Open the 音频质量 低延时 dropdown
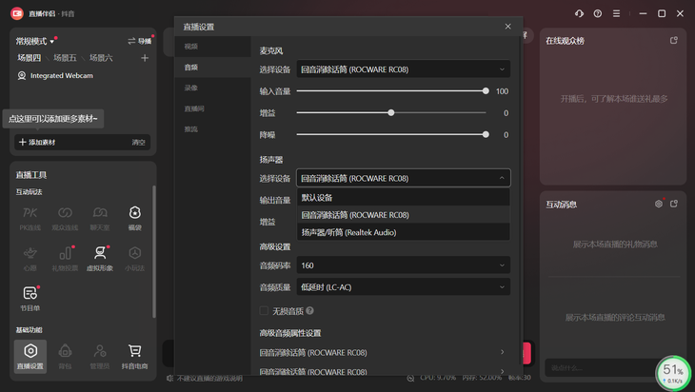The height and width of the screenshot is (392, 695). pos(404,287)
